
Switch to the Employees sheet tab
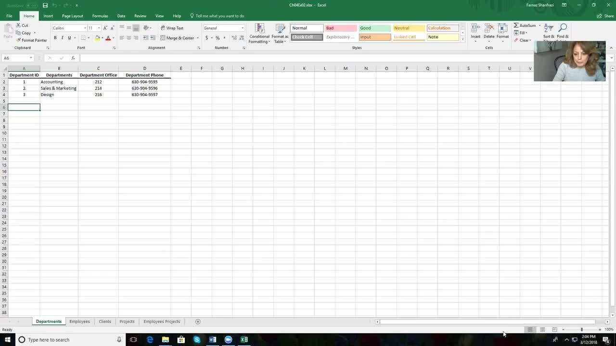point(79,321)
